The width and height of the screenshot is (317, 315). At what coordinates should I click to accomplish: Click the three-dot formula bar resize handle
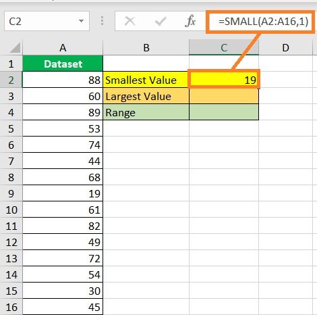click(x=102, y=21)
